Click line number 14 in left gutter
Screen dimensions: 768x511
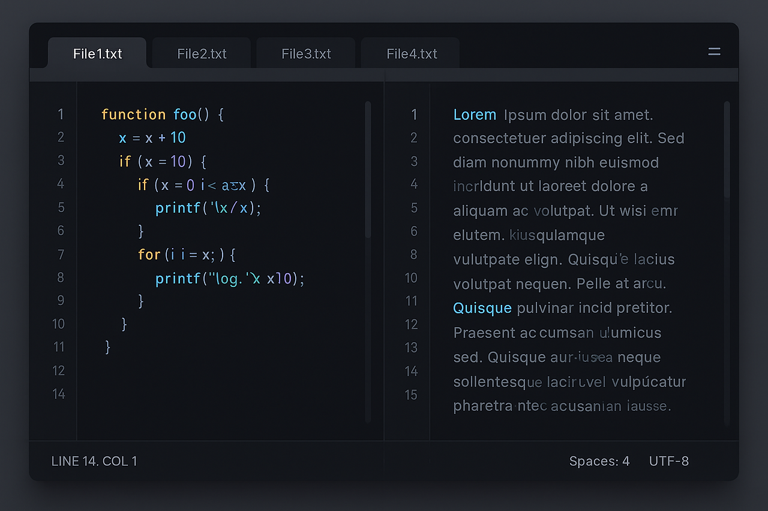click(x=58, y=394)
